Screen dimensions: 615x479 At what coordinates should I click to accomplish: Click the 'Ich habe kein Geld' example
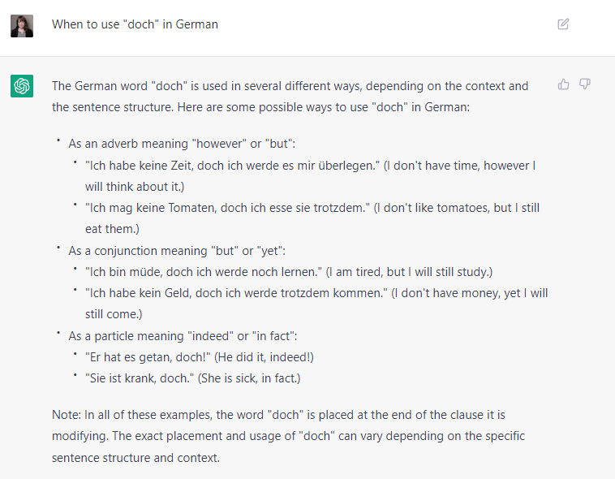click(316, 304)
